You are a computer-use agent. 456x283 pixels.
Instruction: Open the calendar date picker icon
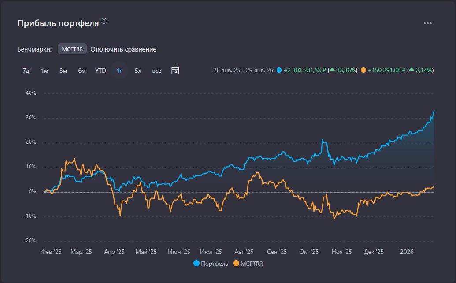[175, 71]
